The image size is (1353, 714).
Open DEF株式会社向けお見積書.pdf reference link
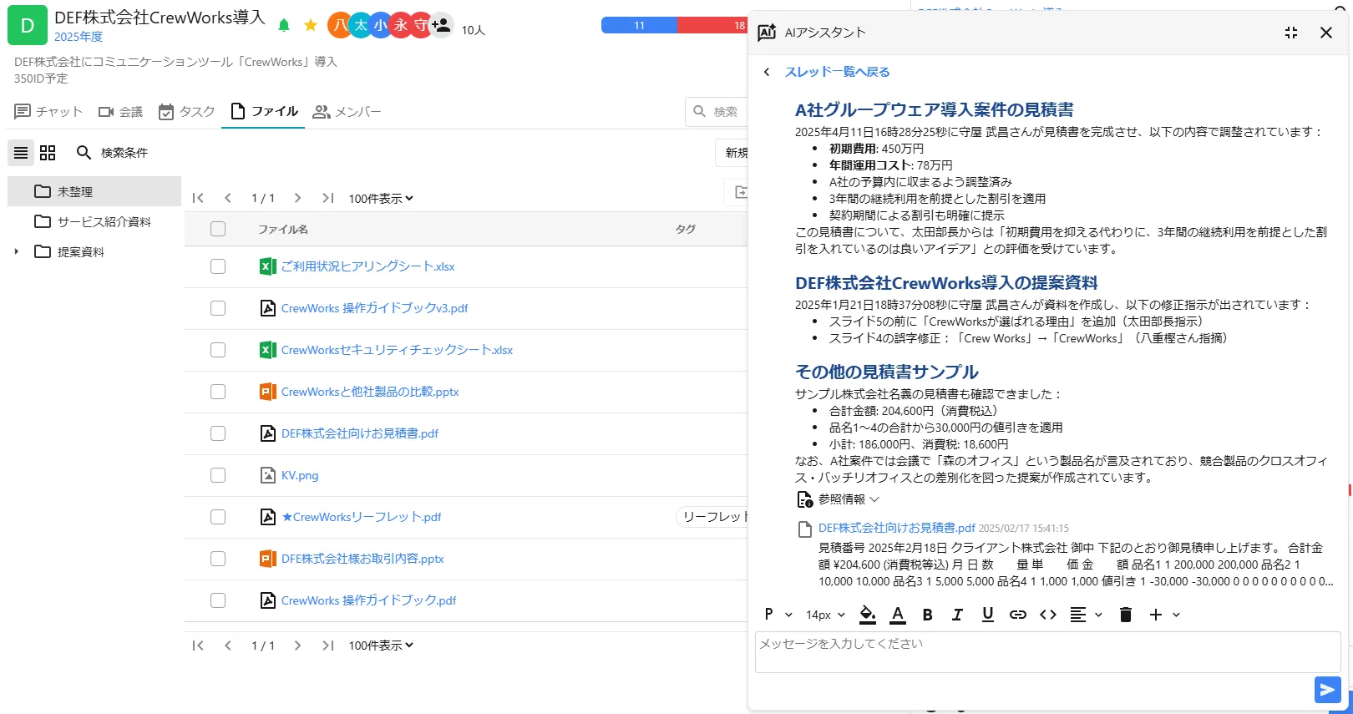pos(896,528)
